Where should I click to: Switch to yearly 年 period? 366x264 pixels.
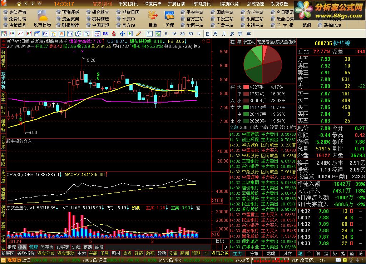tap(249, 34)
